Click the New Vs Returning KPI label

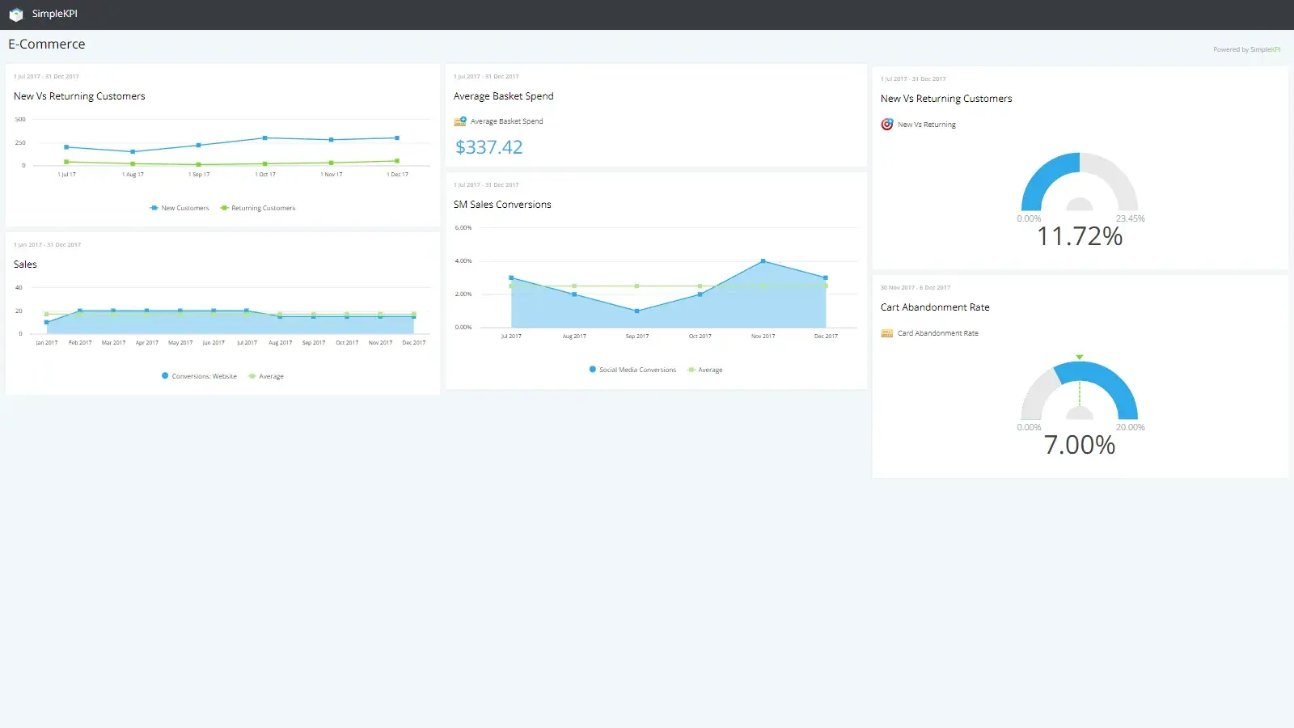927,125
